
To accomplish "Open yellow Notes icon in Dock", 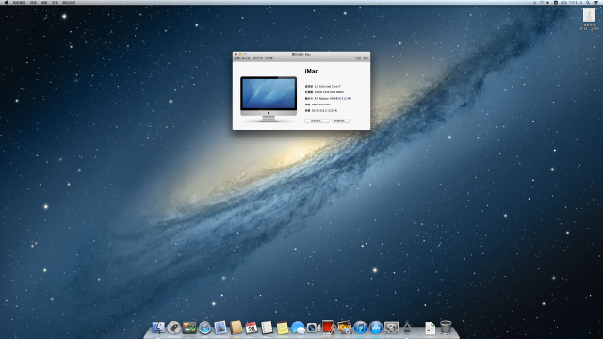I will coord(283,328).
